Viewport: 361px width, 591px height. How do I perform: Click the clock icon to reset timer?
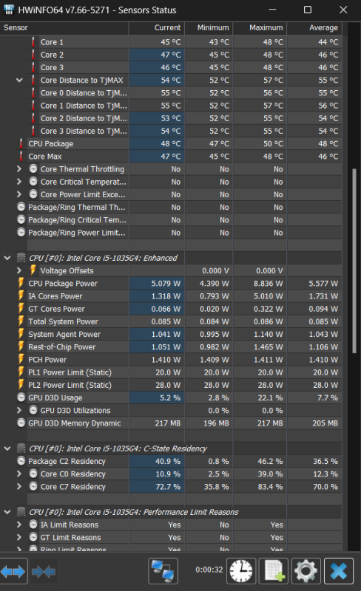click(241, 570)
